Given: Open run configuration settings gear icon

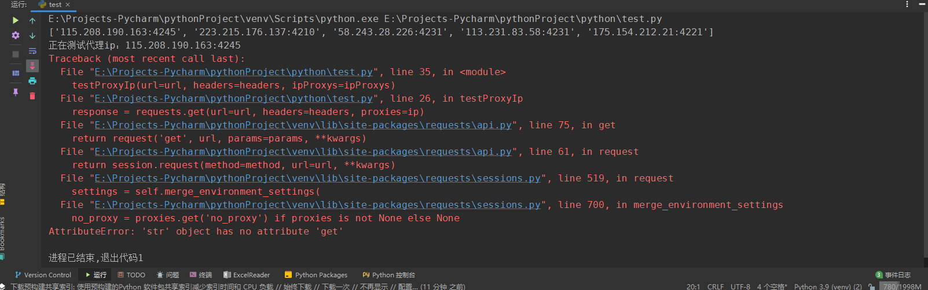Looking at the screenshot, I should pos(16,35).
